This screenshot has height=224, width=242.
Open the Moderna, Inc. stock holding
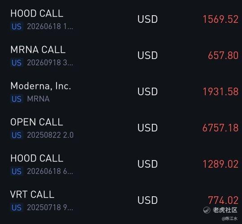pyautogui.click(x=121, y=92)
